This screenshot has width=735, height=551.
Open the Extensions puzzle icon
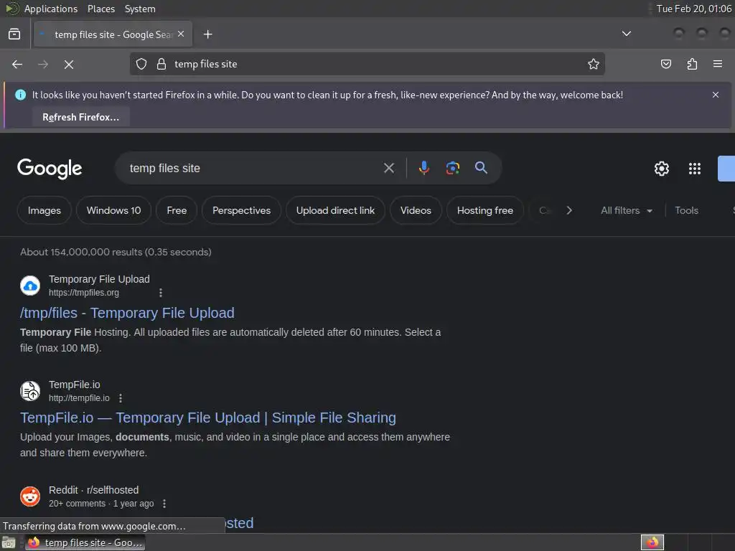tap(692, 64)
